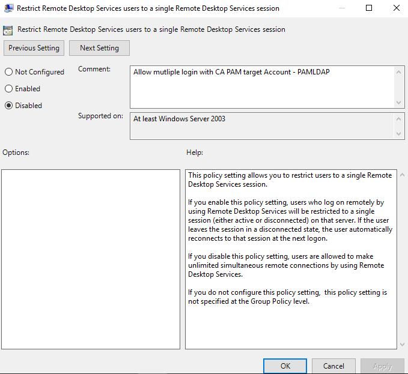The width and height of the screenshot is (408, 374).
Task: Click the policy editor icon in title bar
Action: coord(9,8)
